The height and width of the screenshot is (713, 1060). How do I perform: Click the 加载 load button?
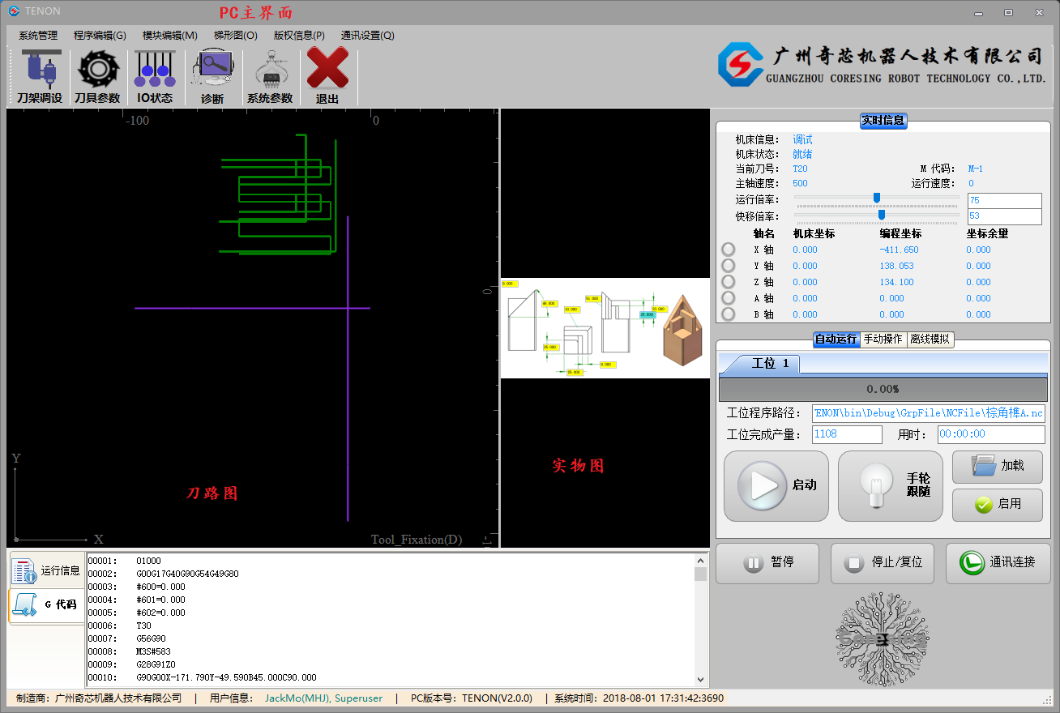pos(998,466)
